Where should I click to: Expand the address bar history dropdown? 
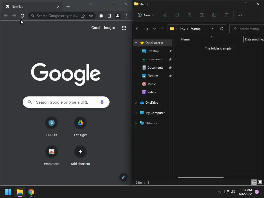(213, 29)
